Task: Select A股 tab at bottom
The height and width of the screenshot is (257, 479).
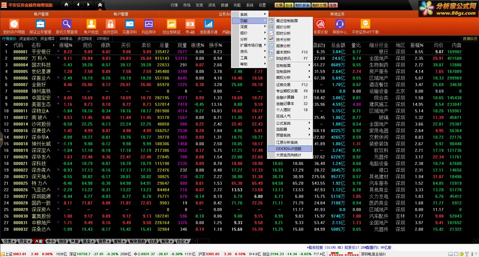Action: coord(39,241)
